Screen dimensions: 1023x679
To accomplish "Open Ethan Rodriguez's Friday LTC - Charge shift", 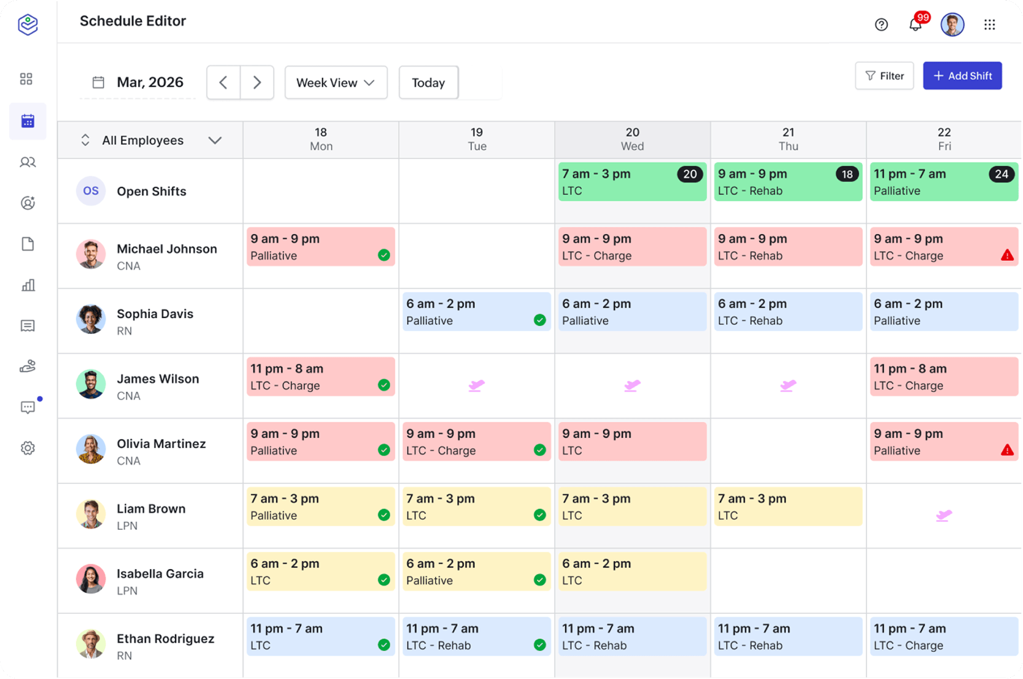I will (944, 637).
